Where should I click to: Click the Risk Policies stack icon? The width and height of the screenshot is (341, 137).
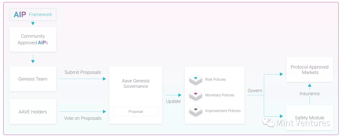point(195,79)
